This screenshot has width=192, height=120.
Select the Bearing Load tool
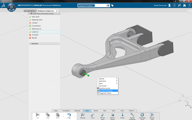[x=152, y=116]
